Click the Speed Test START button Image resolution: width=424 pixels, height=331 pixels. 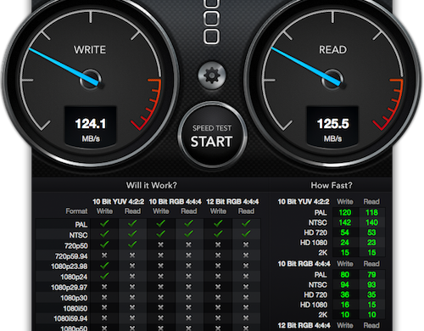pos(212,136)
